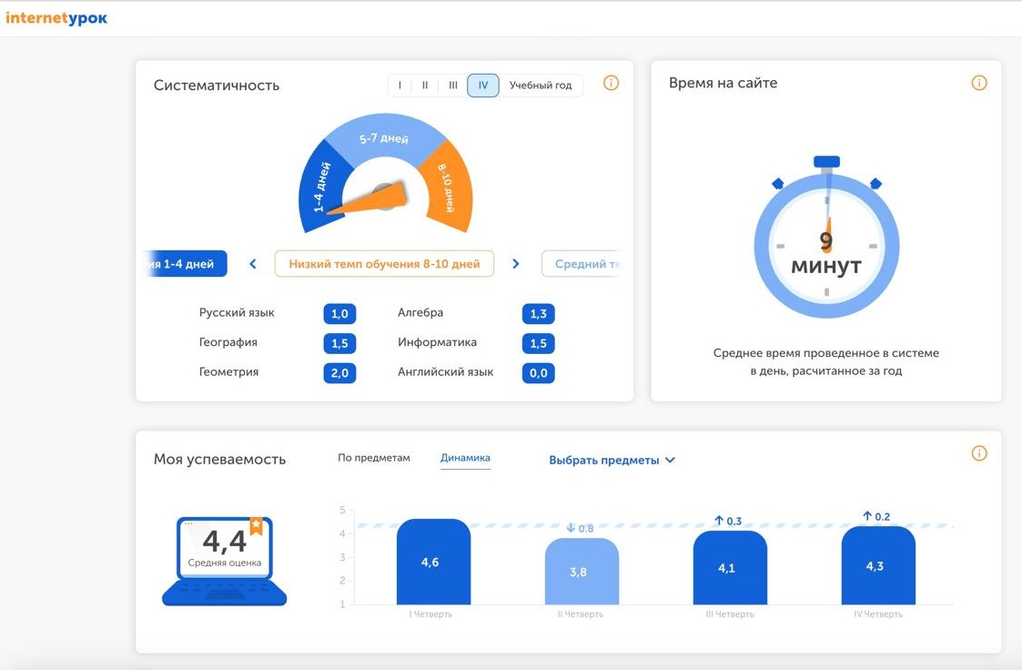Open the Динамика tab
Screen dimensions: 1022x670
coord(465,458)
